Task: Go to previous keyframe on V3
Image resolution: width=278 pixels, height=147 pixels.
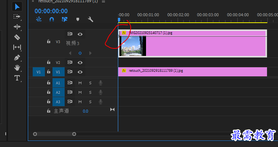Action: [70, 53]
